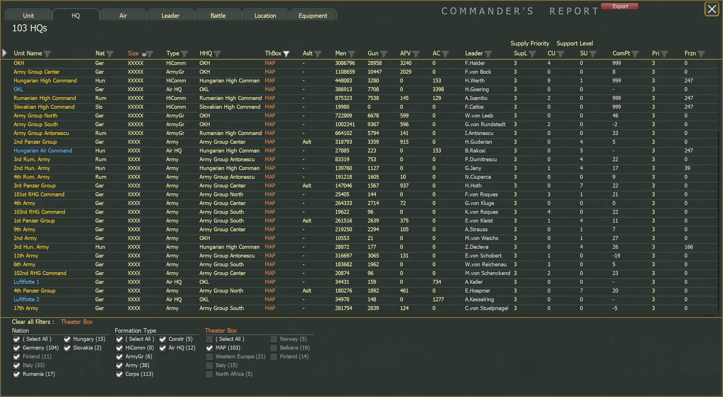Image resolution: width=723 pixels, height=397 pixels.
Task: Click the Gun column filter icon
Action: point(384,54)
